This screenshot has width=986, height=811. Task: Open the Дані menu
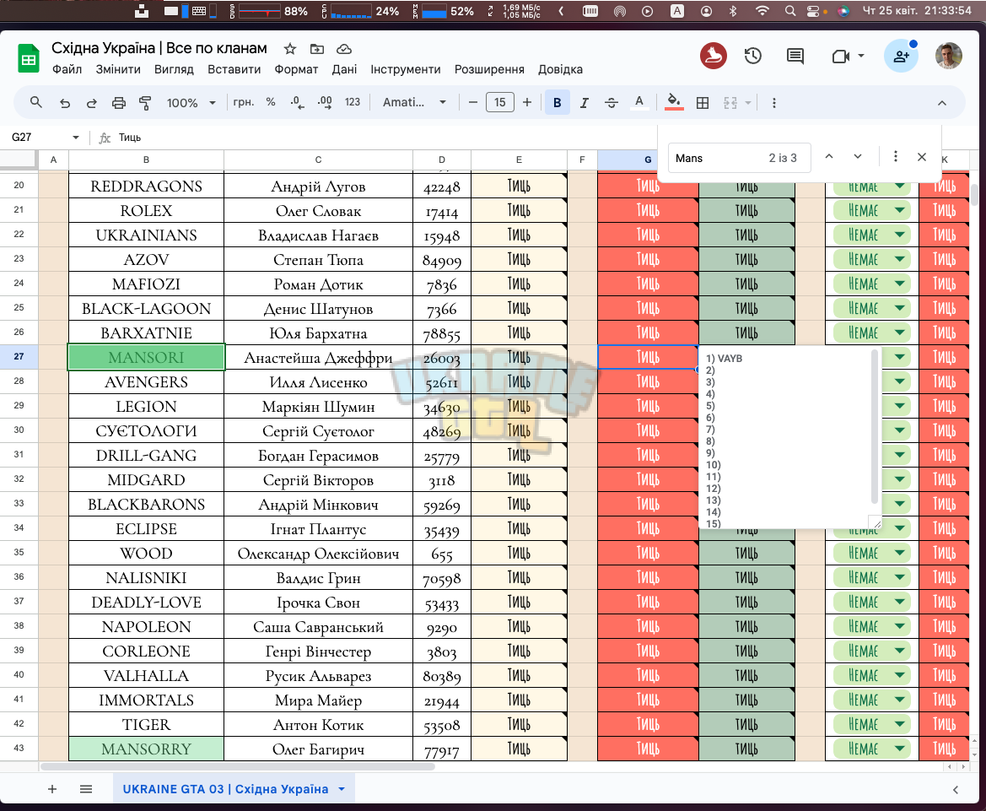[345, 69]
